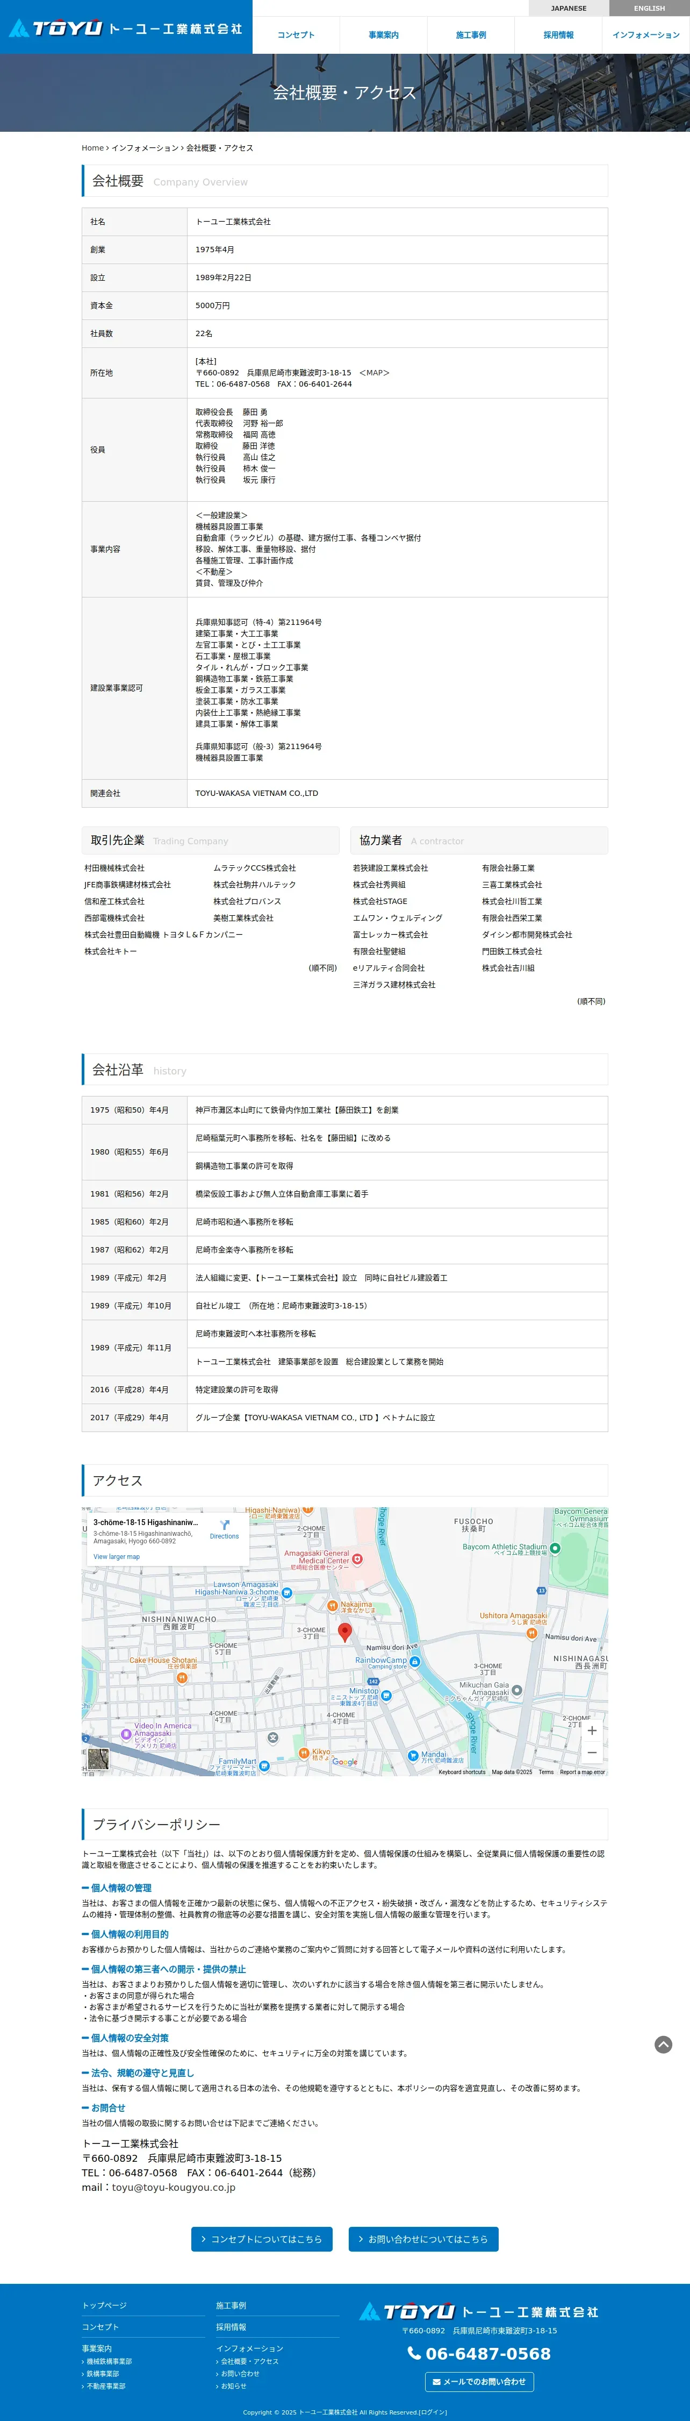
Task: Click 若狭建設工業株式会社 in contractors list
Action: (391, 868)
